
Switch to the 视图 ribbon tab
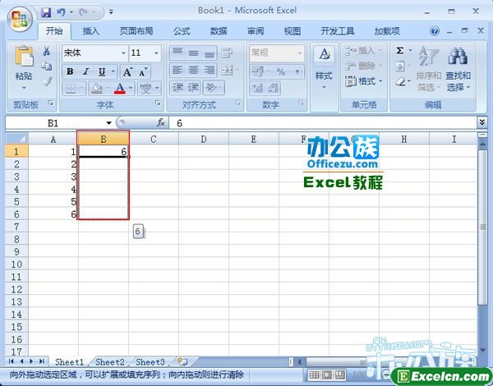tap(292, 31)
